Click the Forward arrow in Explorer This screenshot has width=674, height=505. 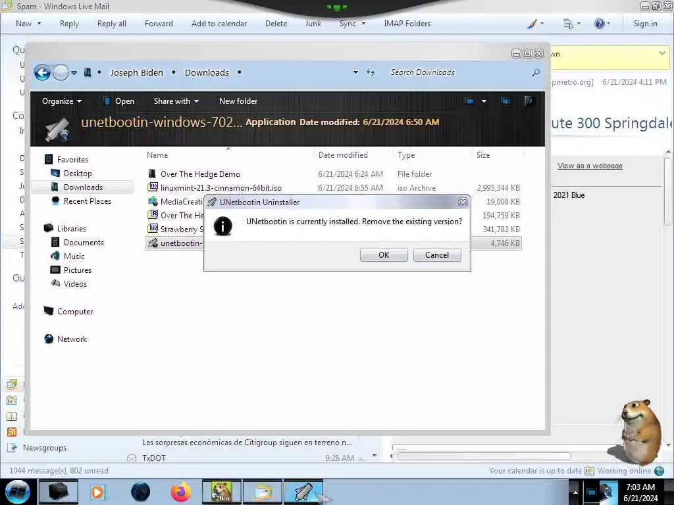pos(61,72)
